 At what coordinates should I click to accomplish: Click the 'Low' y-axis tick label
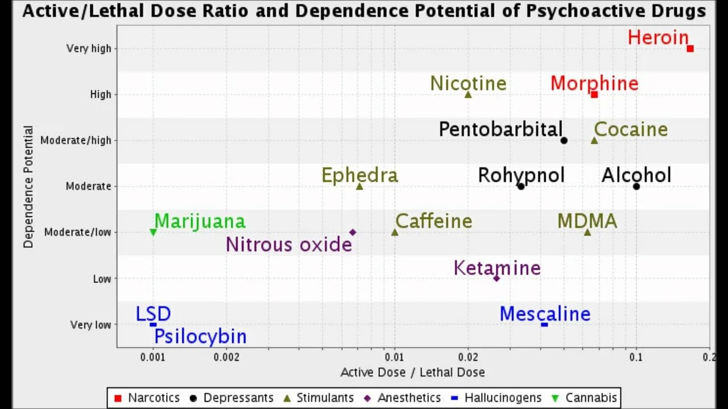(x=102, y=278)
